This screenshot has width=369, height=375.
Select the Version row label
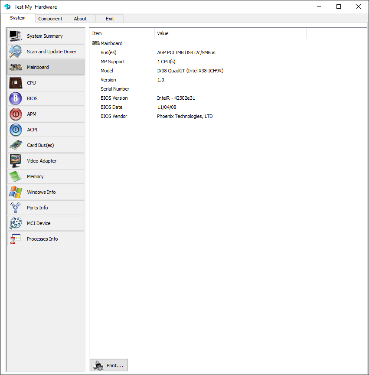(108, 80)
